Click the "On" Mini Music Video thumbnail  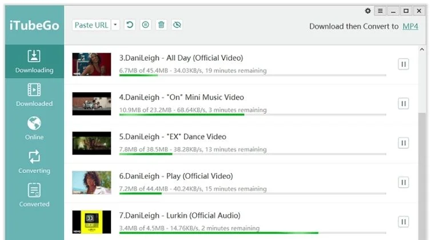(x=92, y=104)
